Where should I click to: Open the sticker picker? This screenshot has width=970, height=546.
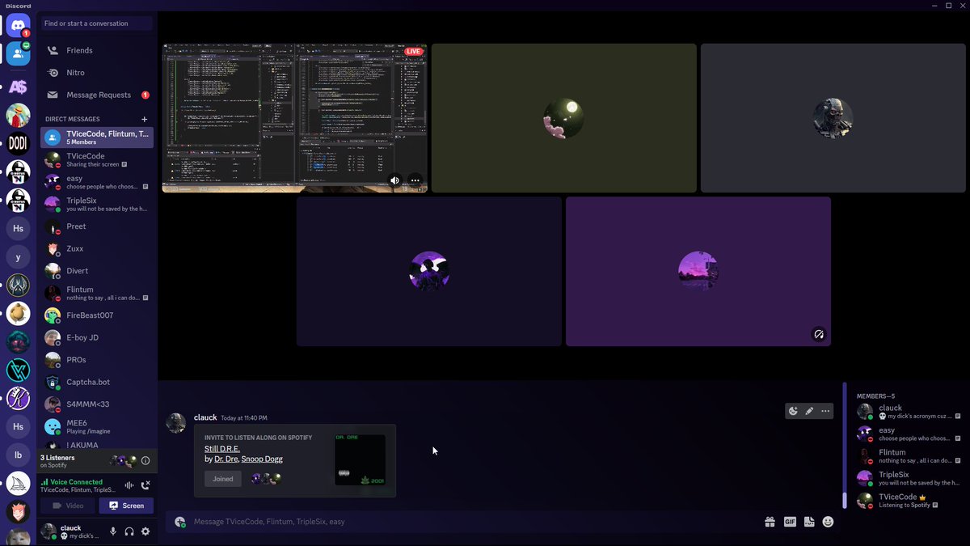click(809, 522)
